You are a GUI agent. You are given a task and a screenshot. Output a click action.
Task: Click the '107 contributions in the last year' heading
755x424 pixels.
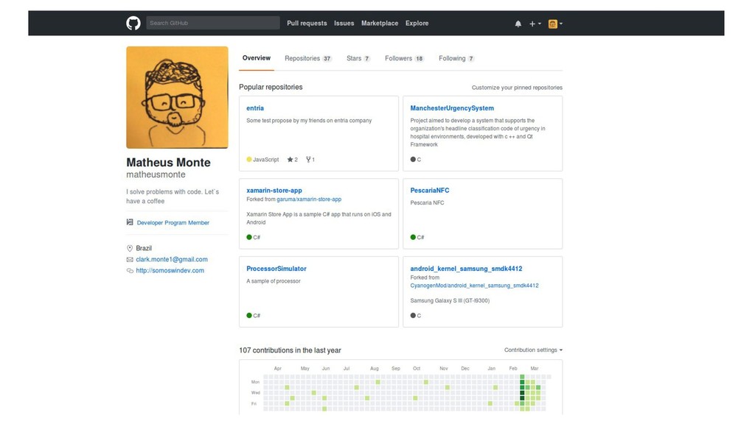click(x=290, y=350)
